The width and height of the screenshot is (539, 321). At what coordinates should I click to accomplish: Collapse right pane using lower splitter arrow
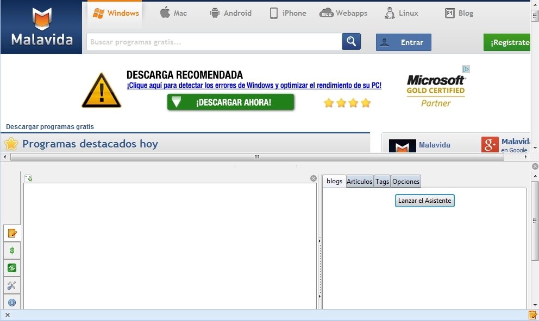coord(319,296)
